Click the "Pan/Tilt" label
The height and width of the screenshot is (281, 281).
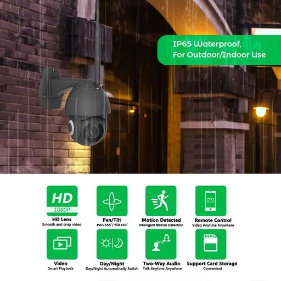point(112,220)
